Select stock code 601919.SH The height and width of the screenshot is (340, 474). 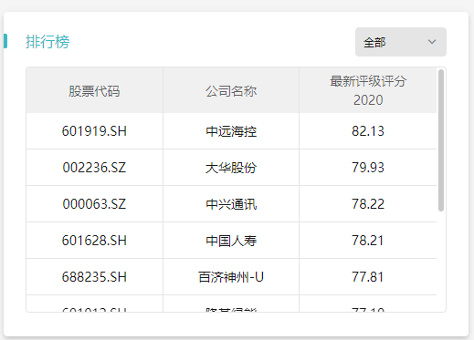point(94,131)
